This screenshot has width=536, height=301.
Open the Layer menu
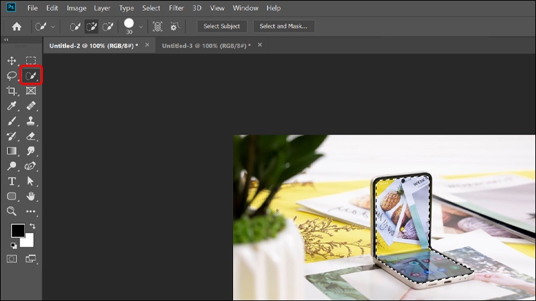point(103,8)
